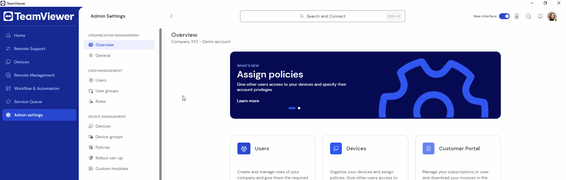Viewport: 566px width, 180px height.
Task: Minimize the TeamViewer window
Action: pyautogui.click(x=532, y=3)
